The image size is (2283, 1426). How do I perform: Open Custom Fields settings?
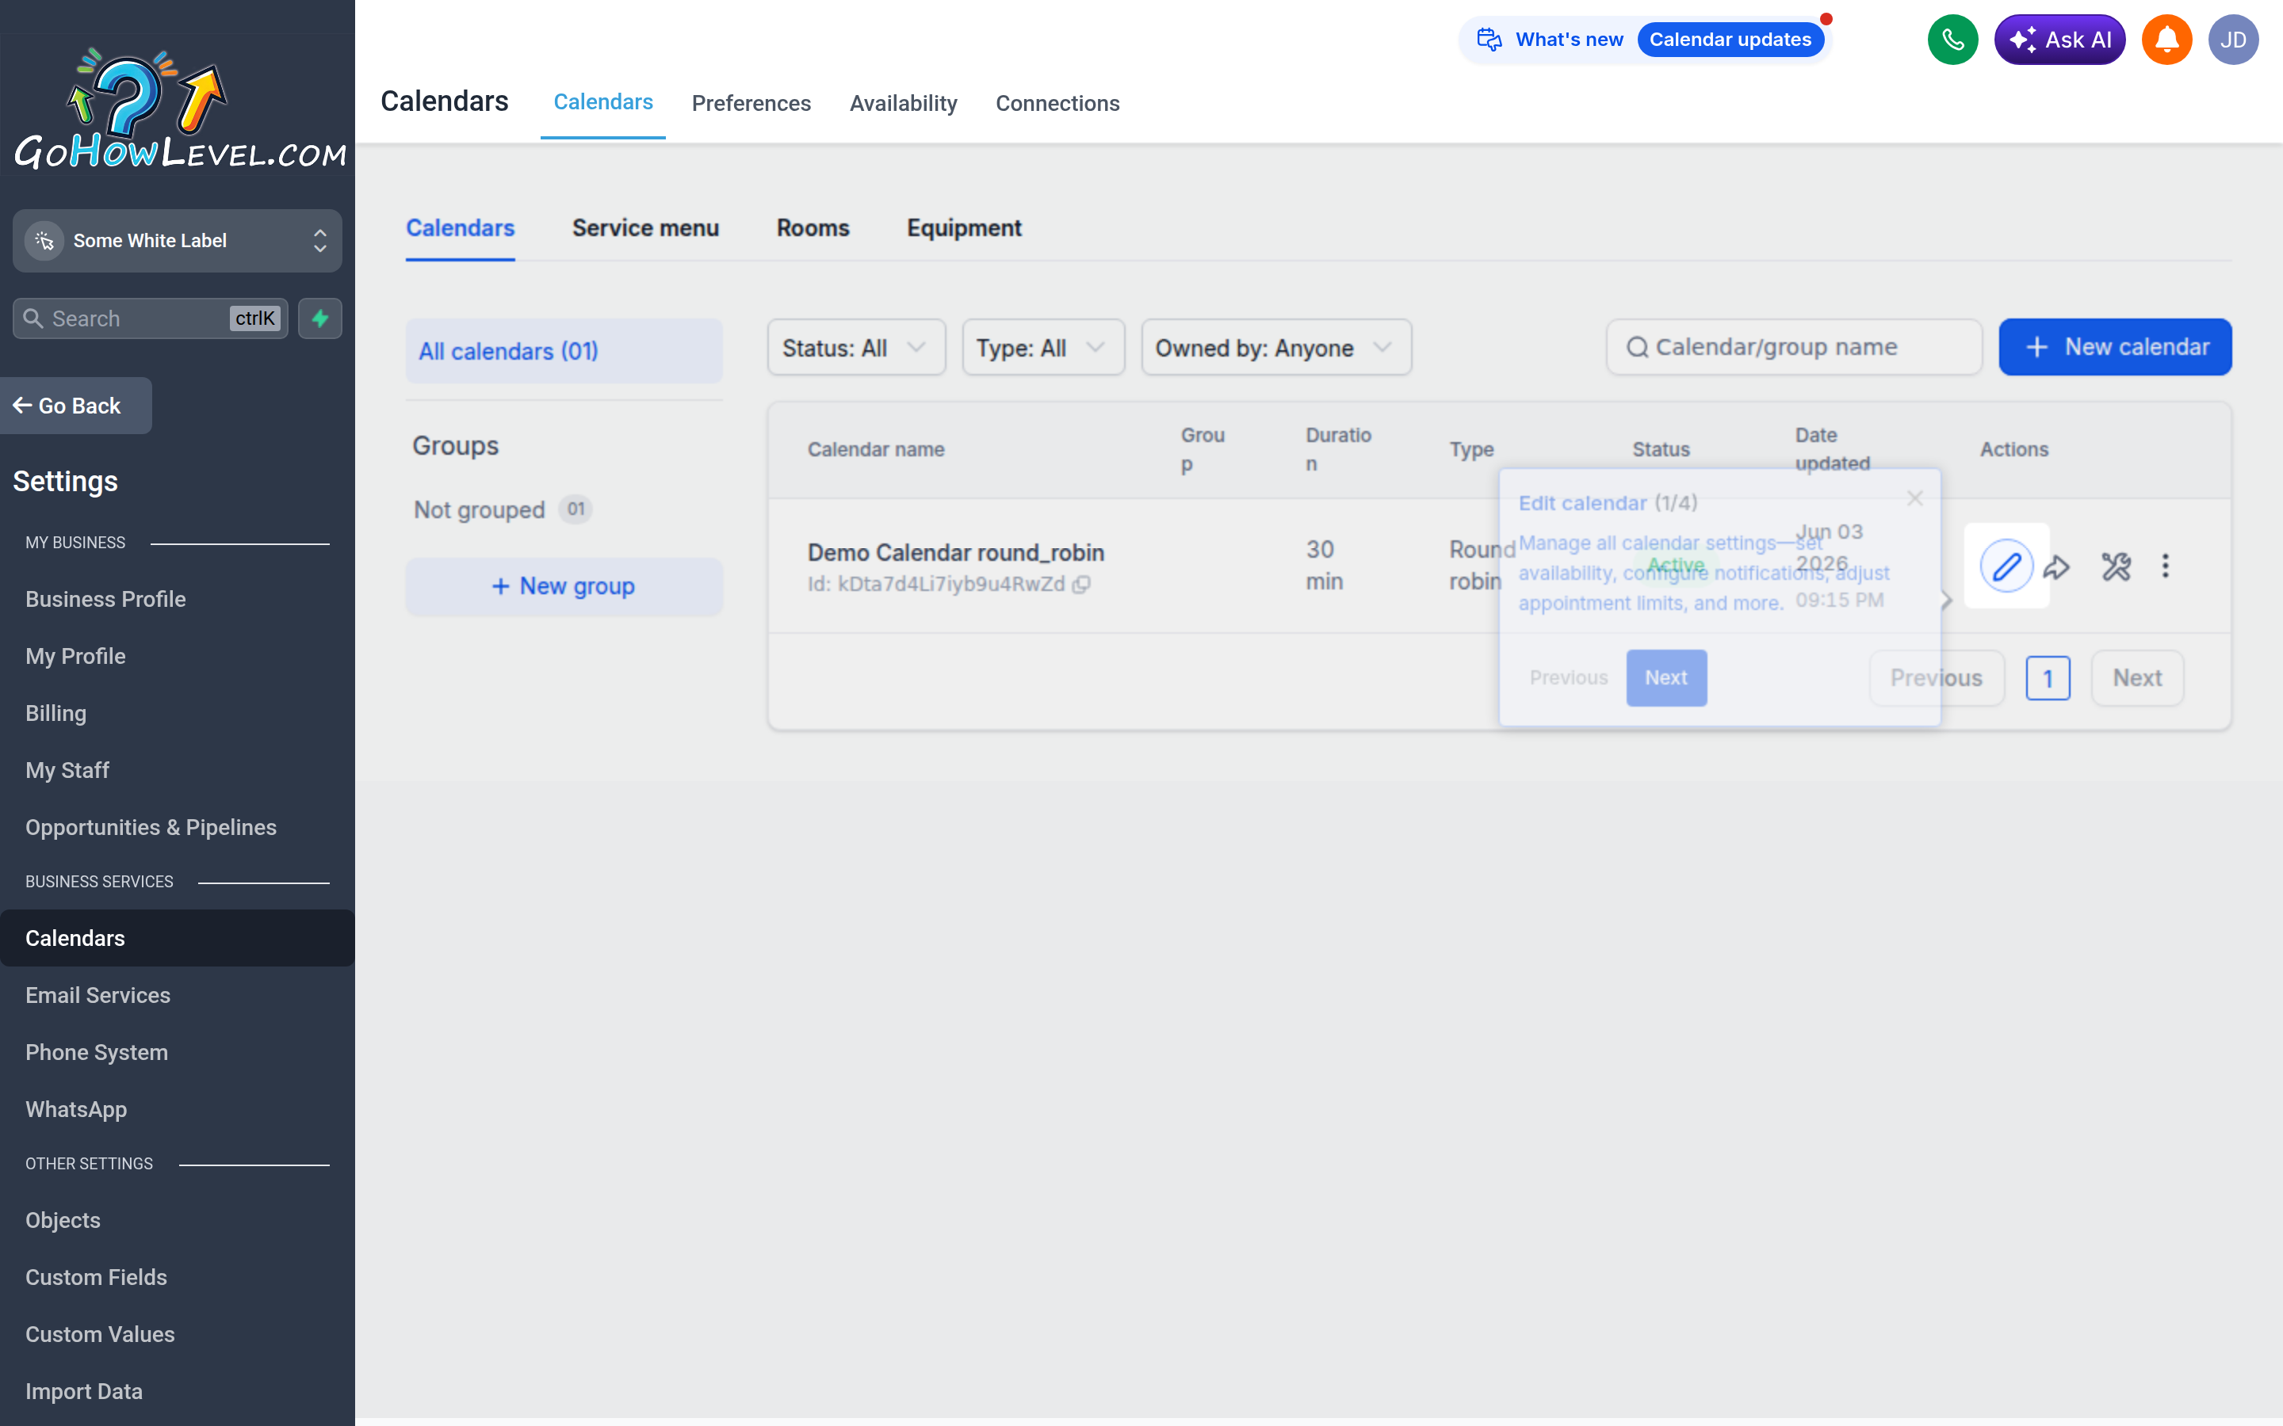(96, 1277)
